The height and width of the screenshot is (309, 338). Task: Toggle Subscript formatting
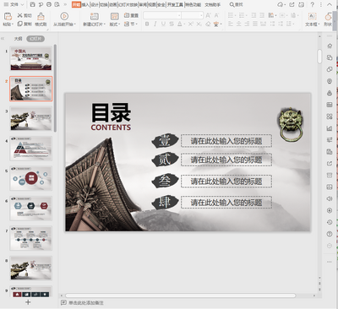click(199, 24)
